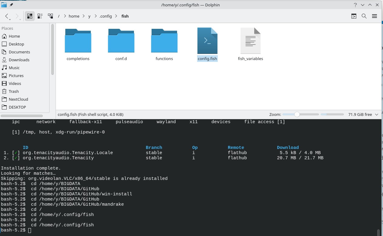Click the 'Remote' column header in terminal

pyautogui.click(x=236, y=147)
